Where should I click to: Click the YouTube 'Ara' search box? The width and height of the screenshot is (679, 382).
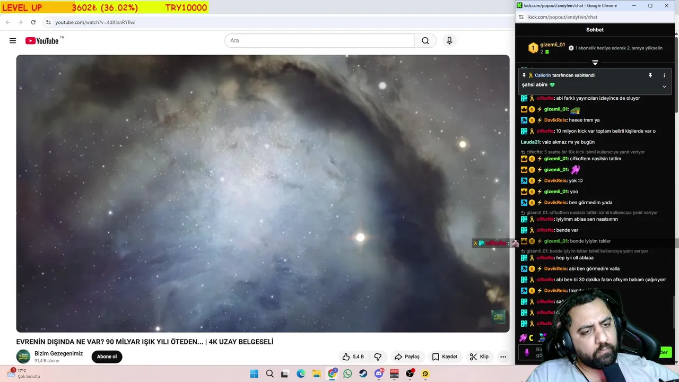pos(319,41)
